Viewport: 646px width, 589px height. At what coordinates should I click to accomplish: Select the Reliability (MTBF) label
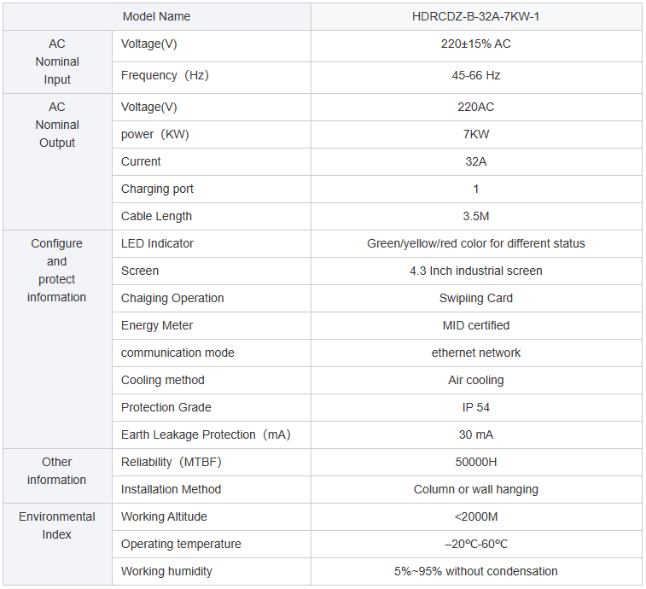(172, 462)
